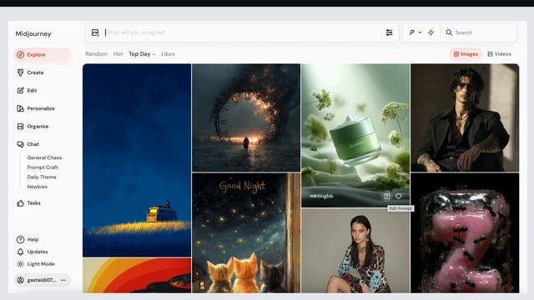Open the Updates label text

coord(38,252)
